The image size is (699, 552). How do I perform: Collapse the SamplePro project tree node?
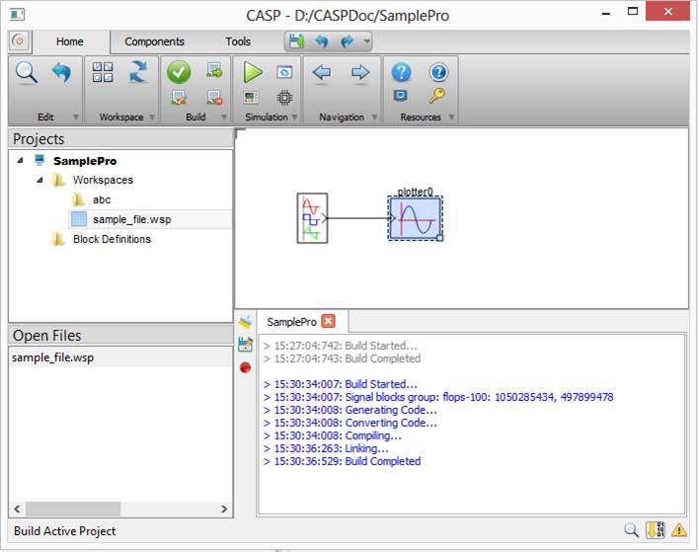tap(22, 161)
